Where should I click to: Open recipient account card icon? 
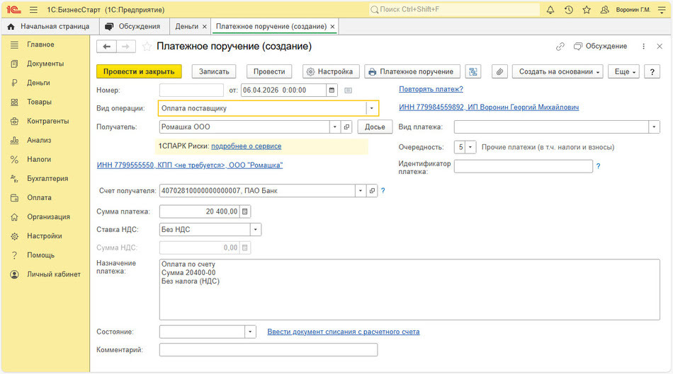[372, 191]
